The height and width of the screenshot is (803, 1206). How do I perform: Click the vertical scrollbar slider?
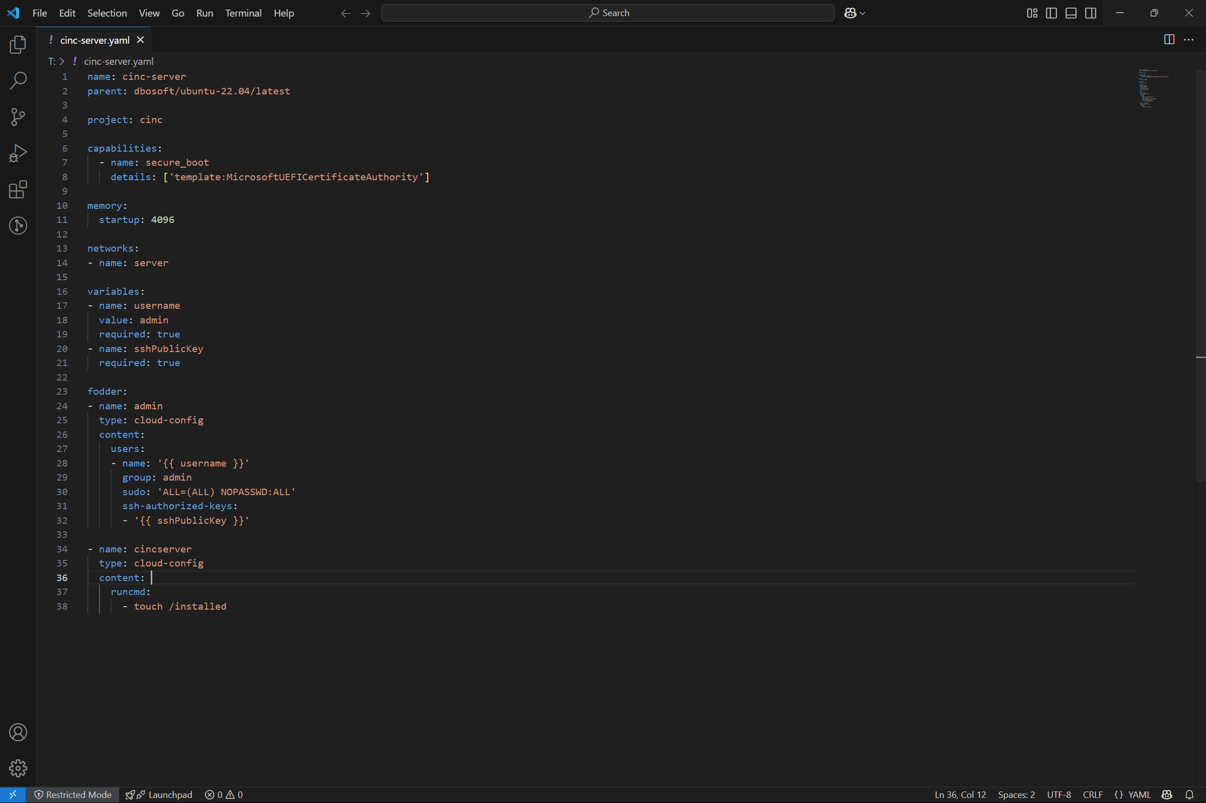[x=1200, y=277]
